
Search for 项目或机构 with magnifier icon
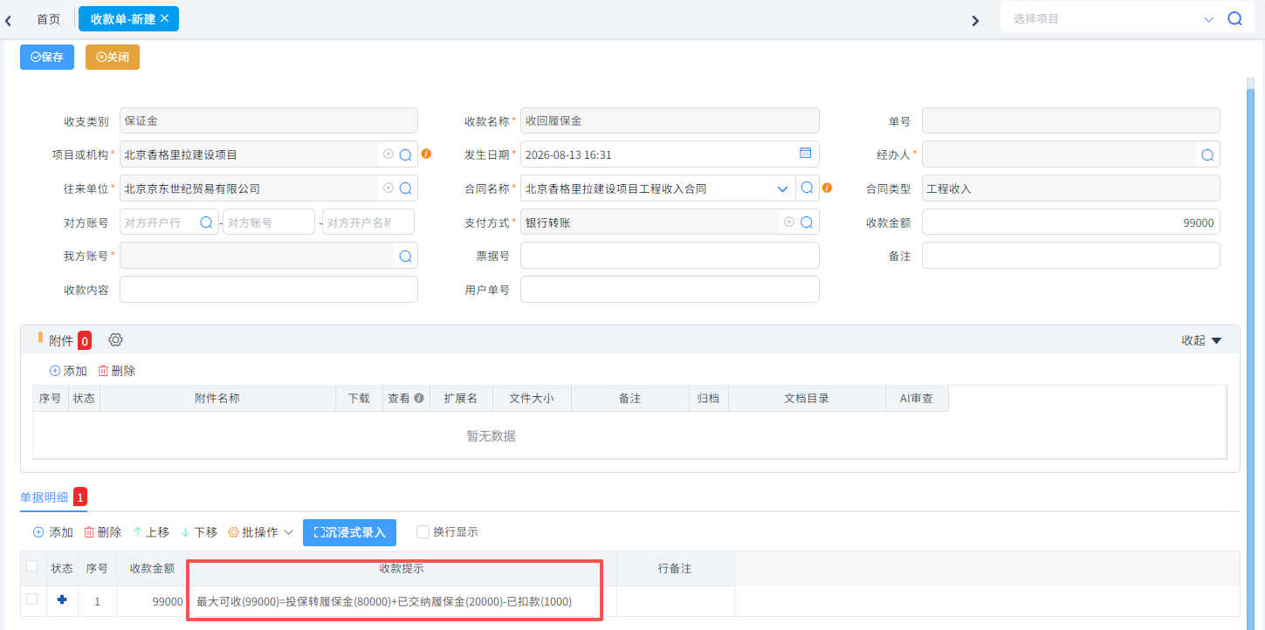[x=405, y=154]
